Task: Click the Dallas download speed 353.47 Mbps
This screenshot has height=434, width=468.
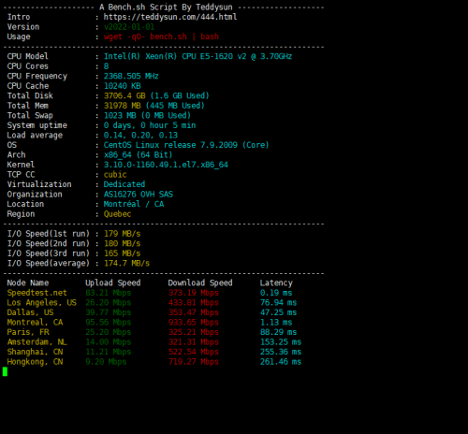Action: tap(194, 312)
